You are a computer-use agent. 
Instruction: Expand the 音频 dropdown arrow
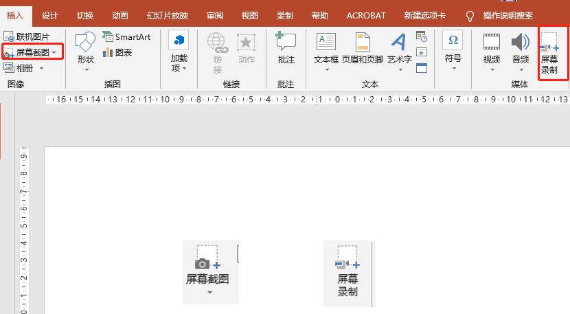(521, 69)
